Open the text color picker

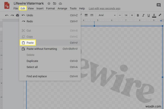coord(154,15)
